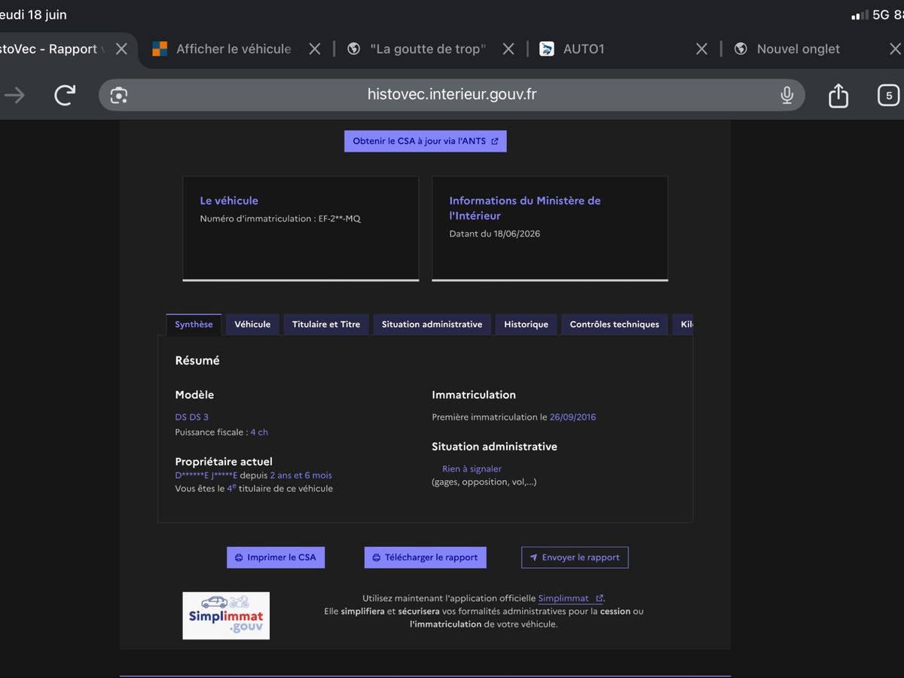This screenshot has height=678, width=904.
Task: Open the Véhicule tab
Action: click(252, 325)
